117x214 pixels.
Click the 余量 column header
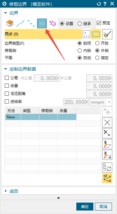coord(67,111)
